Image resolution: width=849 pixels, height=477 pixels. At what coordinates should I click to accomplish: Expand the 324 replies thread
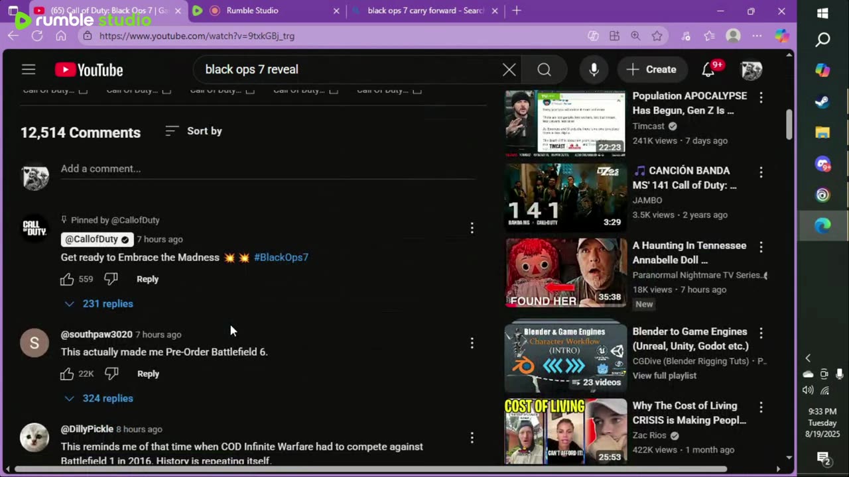99,398
